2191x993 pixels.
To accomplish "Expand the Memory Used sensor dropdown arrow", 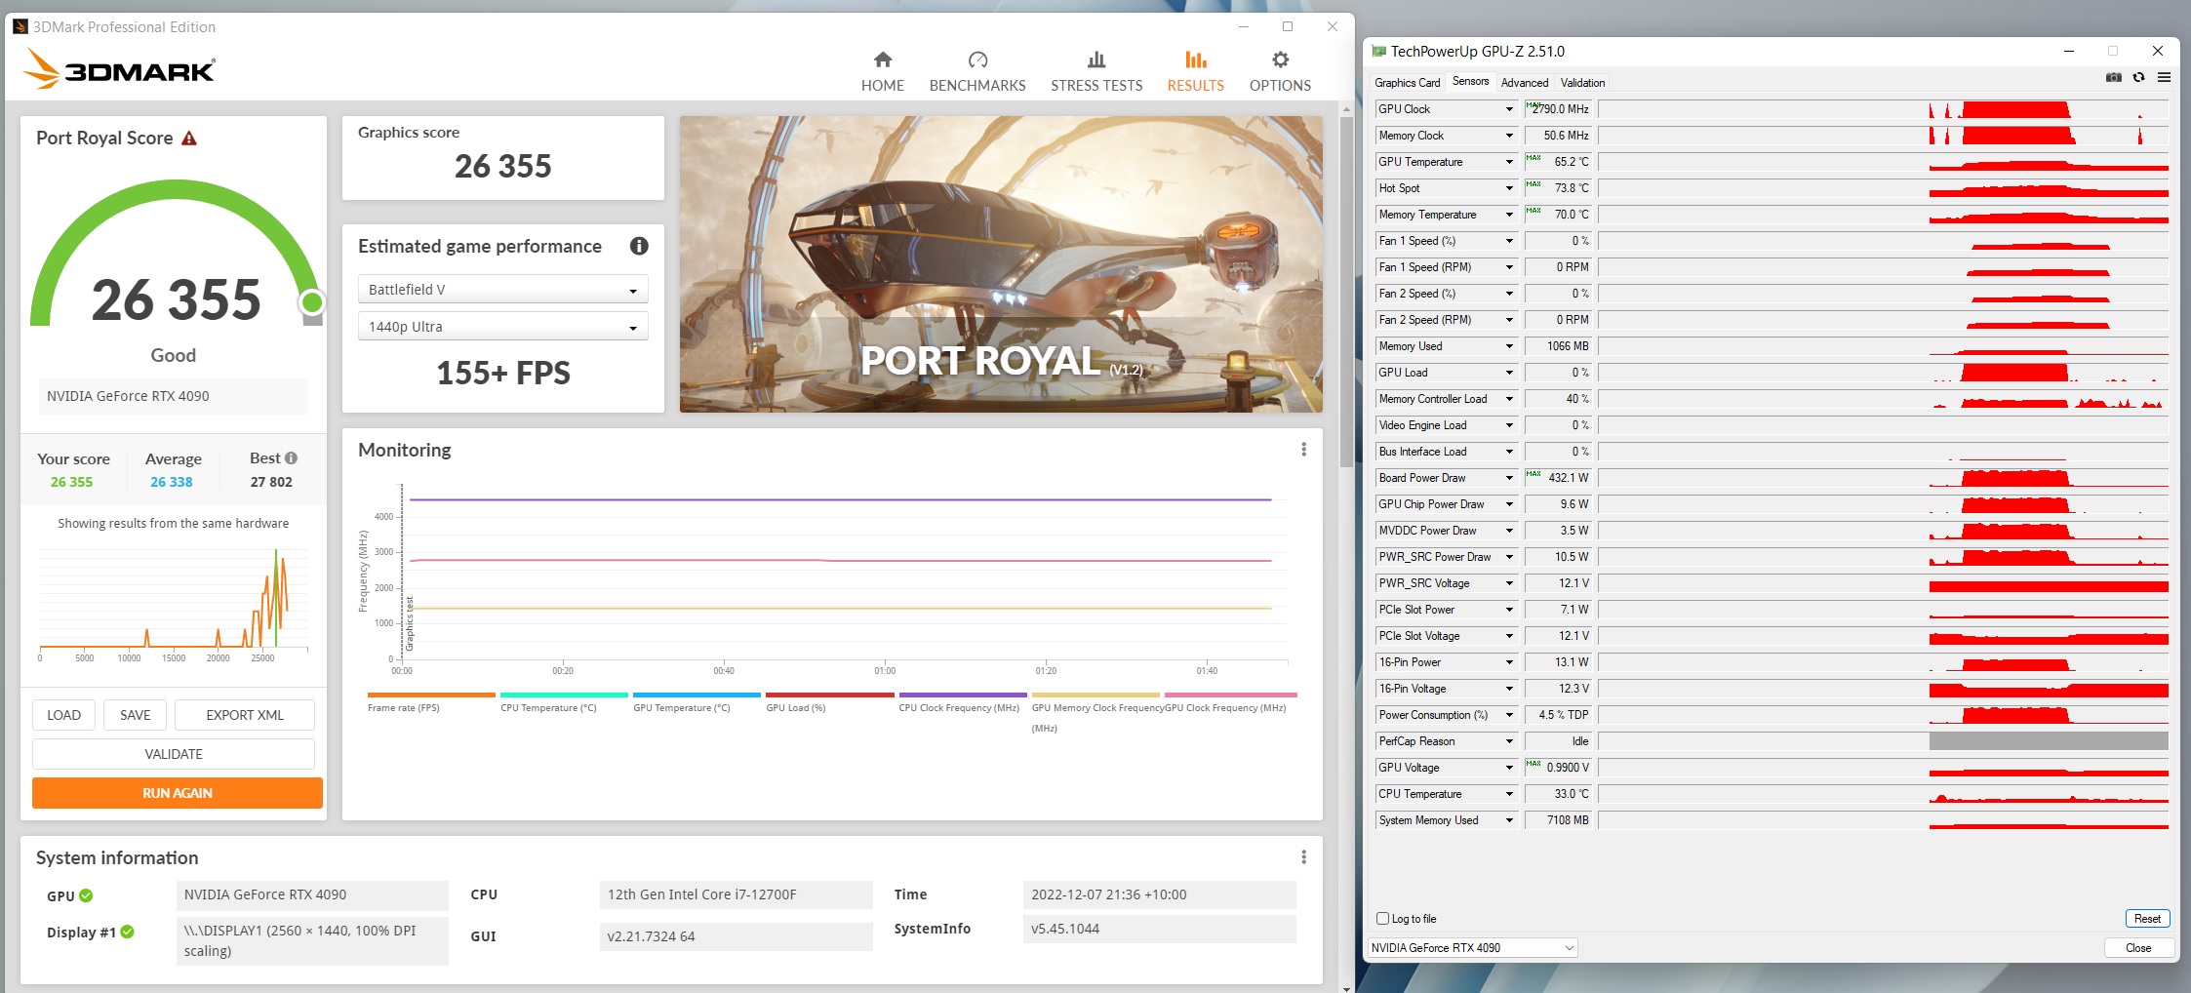I will [x=1509, y=346].
